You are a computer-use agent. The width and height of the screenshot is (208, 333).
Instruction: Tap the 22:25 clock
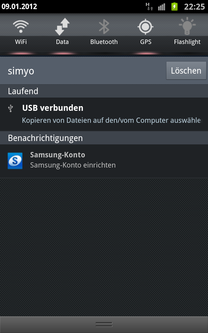pyautogui.click(x=194, y=7)
